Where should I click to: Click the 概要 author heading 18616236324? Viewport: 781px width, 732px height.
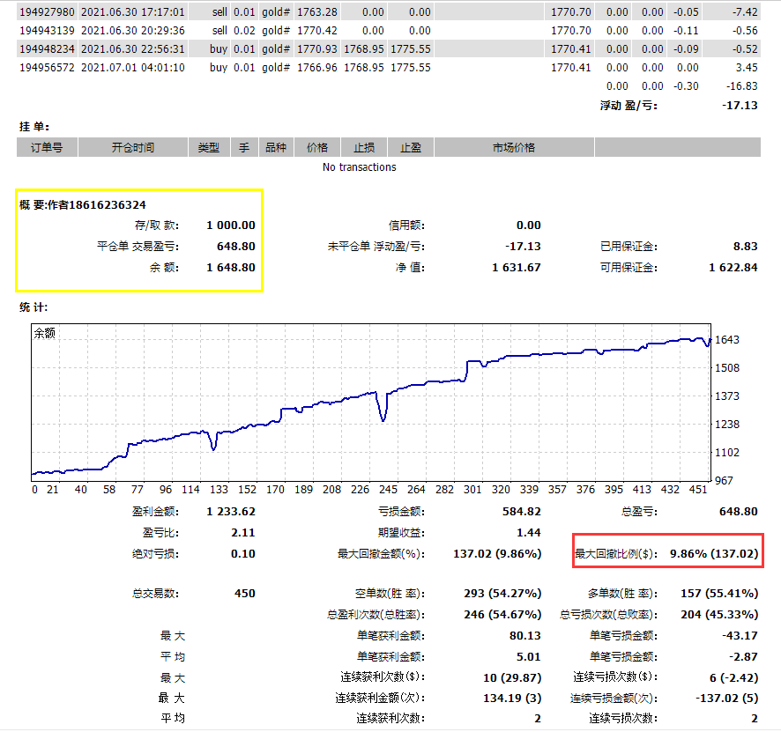coord(83,205)
